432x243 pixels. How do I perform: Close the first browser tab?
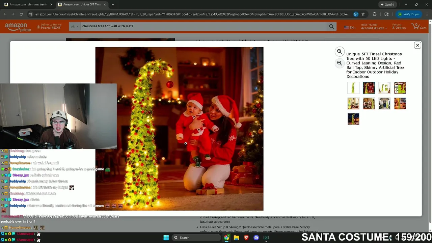tap(51, 4)
